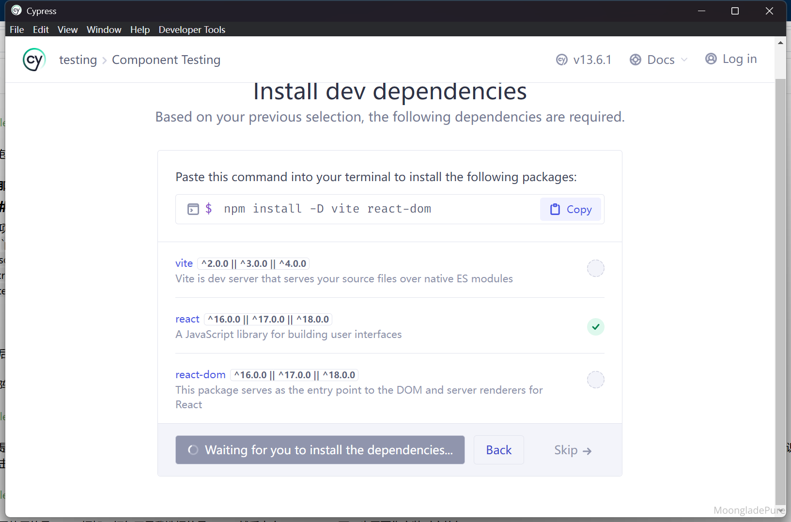The height and width of the screenshot is (522, 791).
Task: Click the Docs lifebuoy icon
Action: point(635,60)
